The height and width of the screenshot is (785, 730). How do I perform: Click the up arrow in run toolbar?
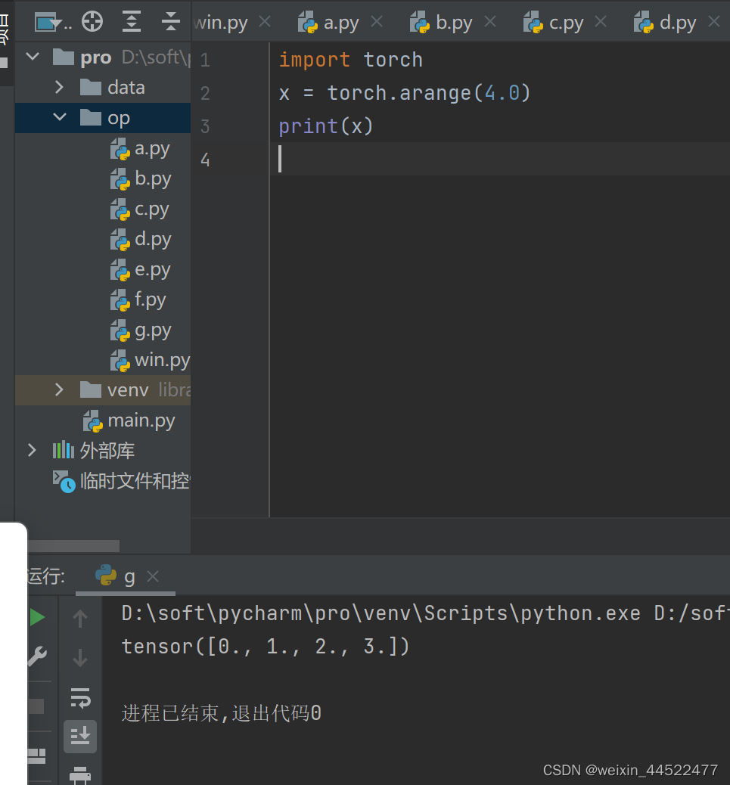(80, 619)
